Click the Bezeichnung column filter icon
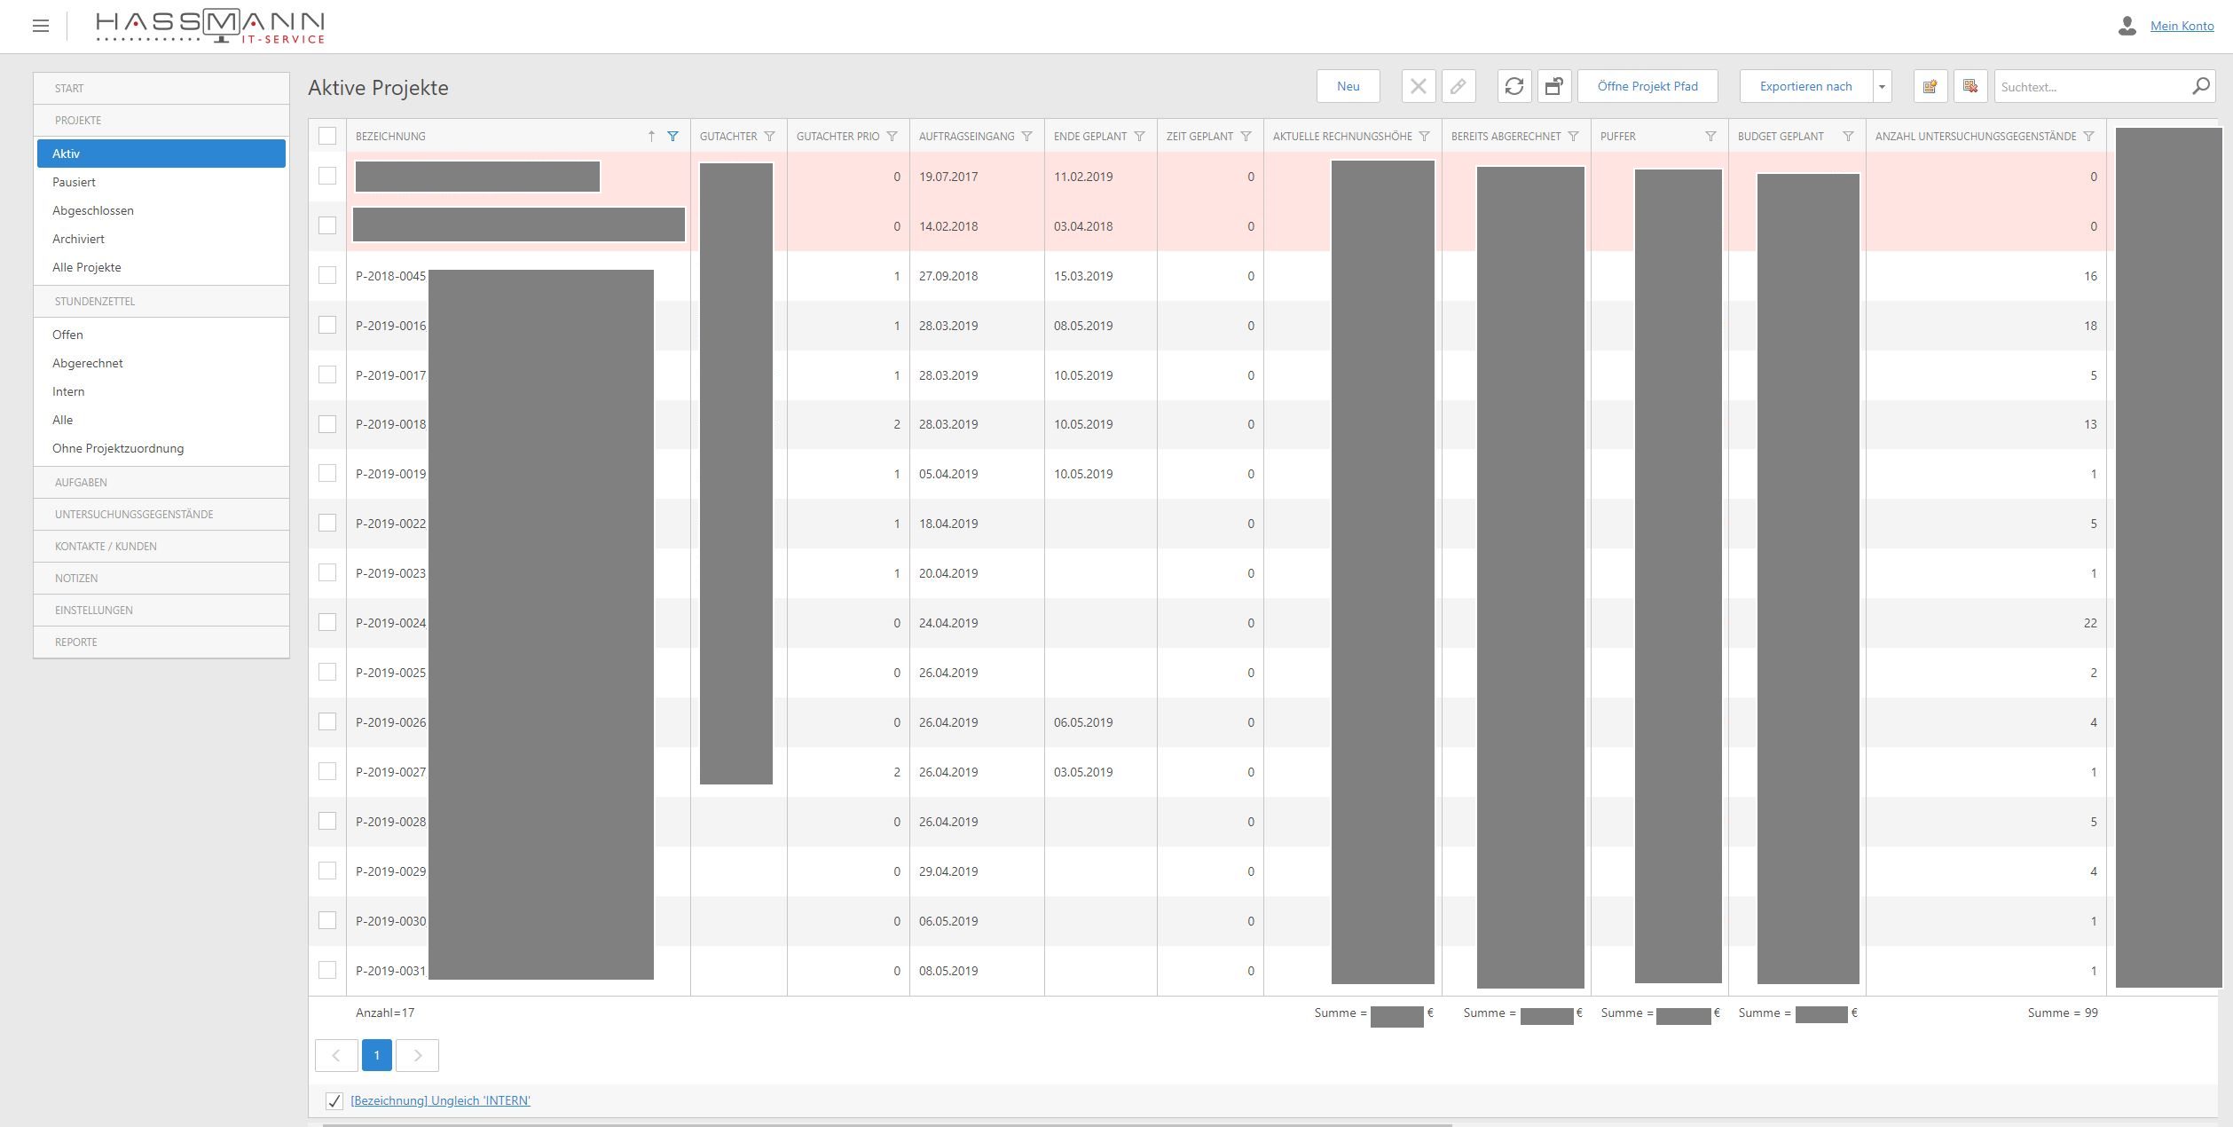Screen dimensions: 2233x1127 coord(673,136)
